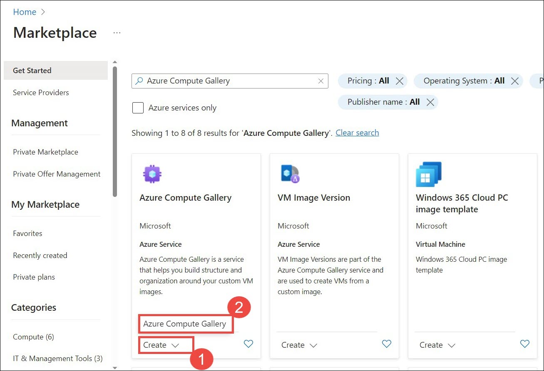Expand Create dropdown on Windows 365 card
The width and height of the screenshot is (544, 371).
437,345
